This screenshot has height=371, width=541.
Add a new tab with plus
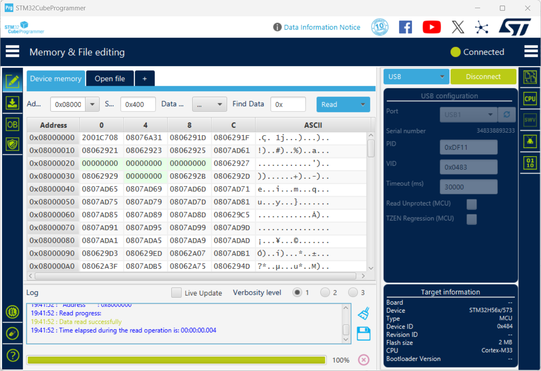point(144,78)
